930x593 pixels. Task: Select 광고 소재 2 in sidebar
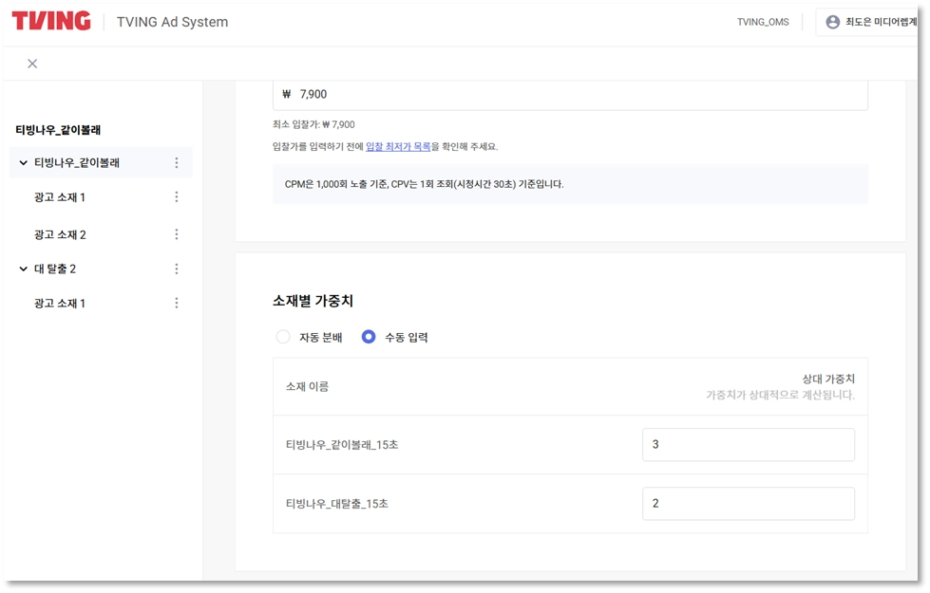[60, 234]
